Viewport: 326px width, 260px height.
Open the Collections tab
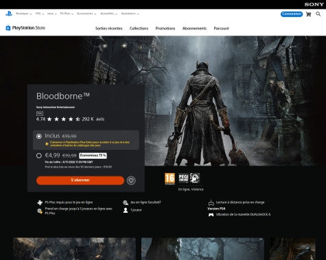(x=139, y=29)
